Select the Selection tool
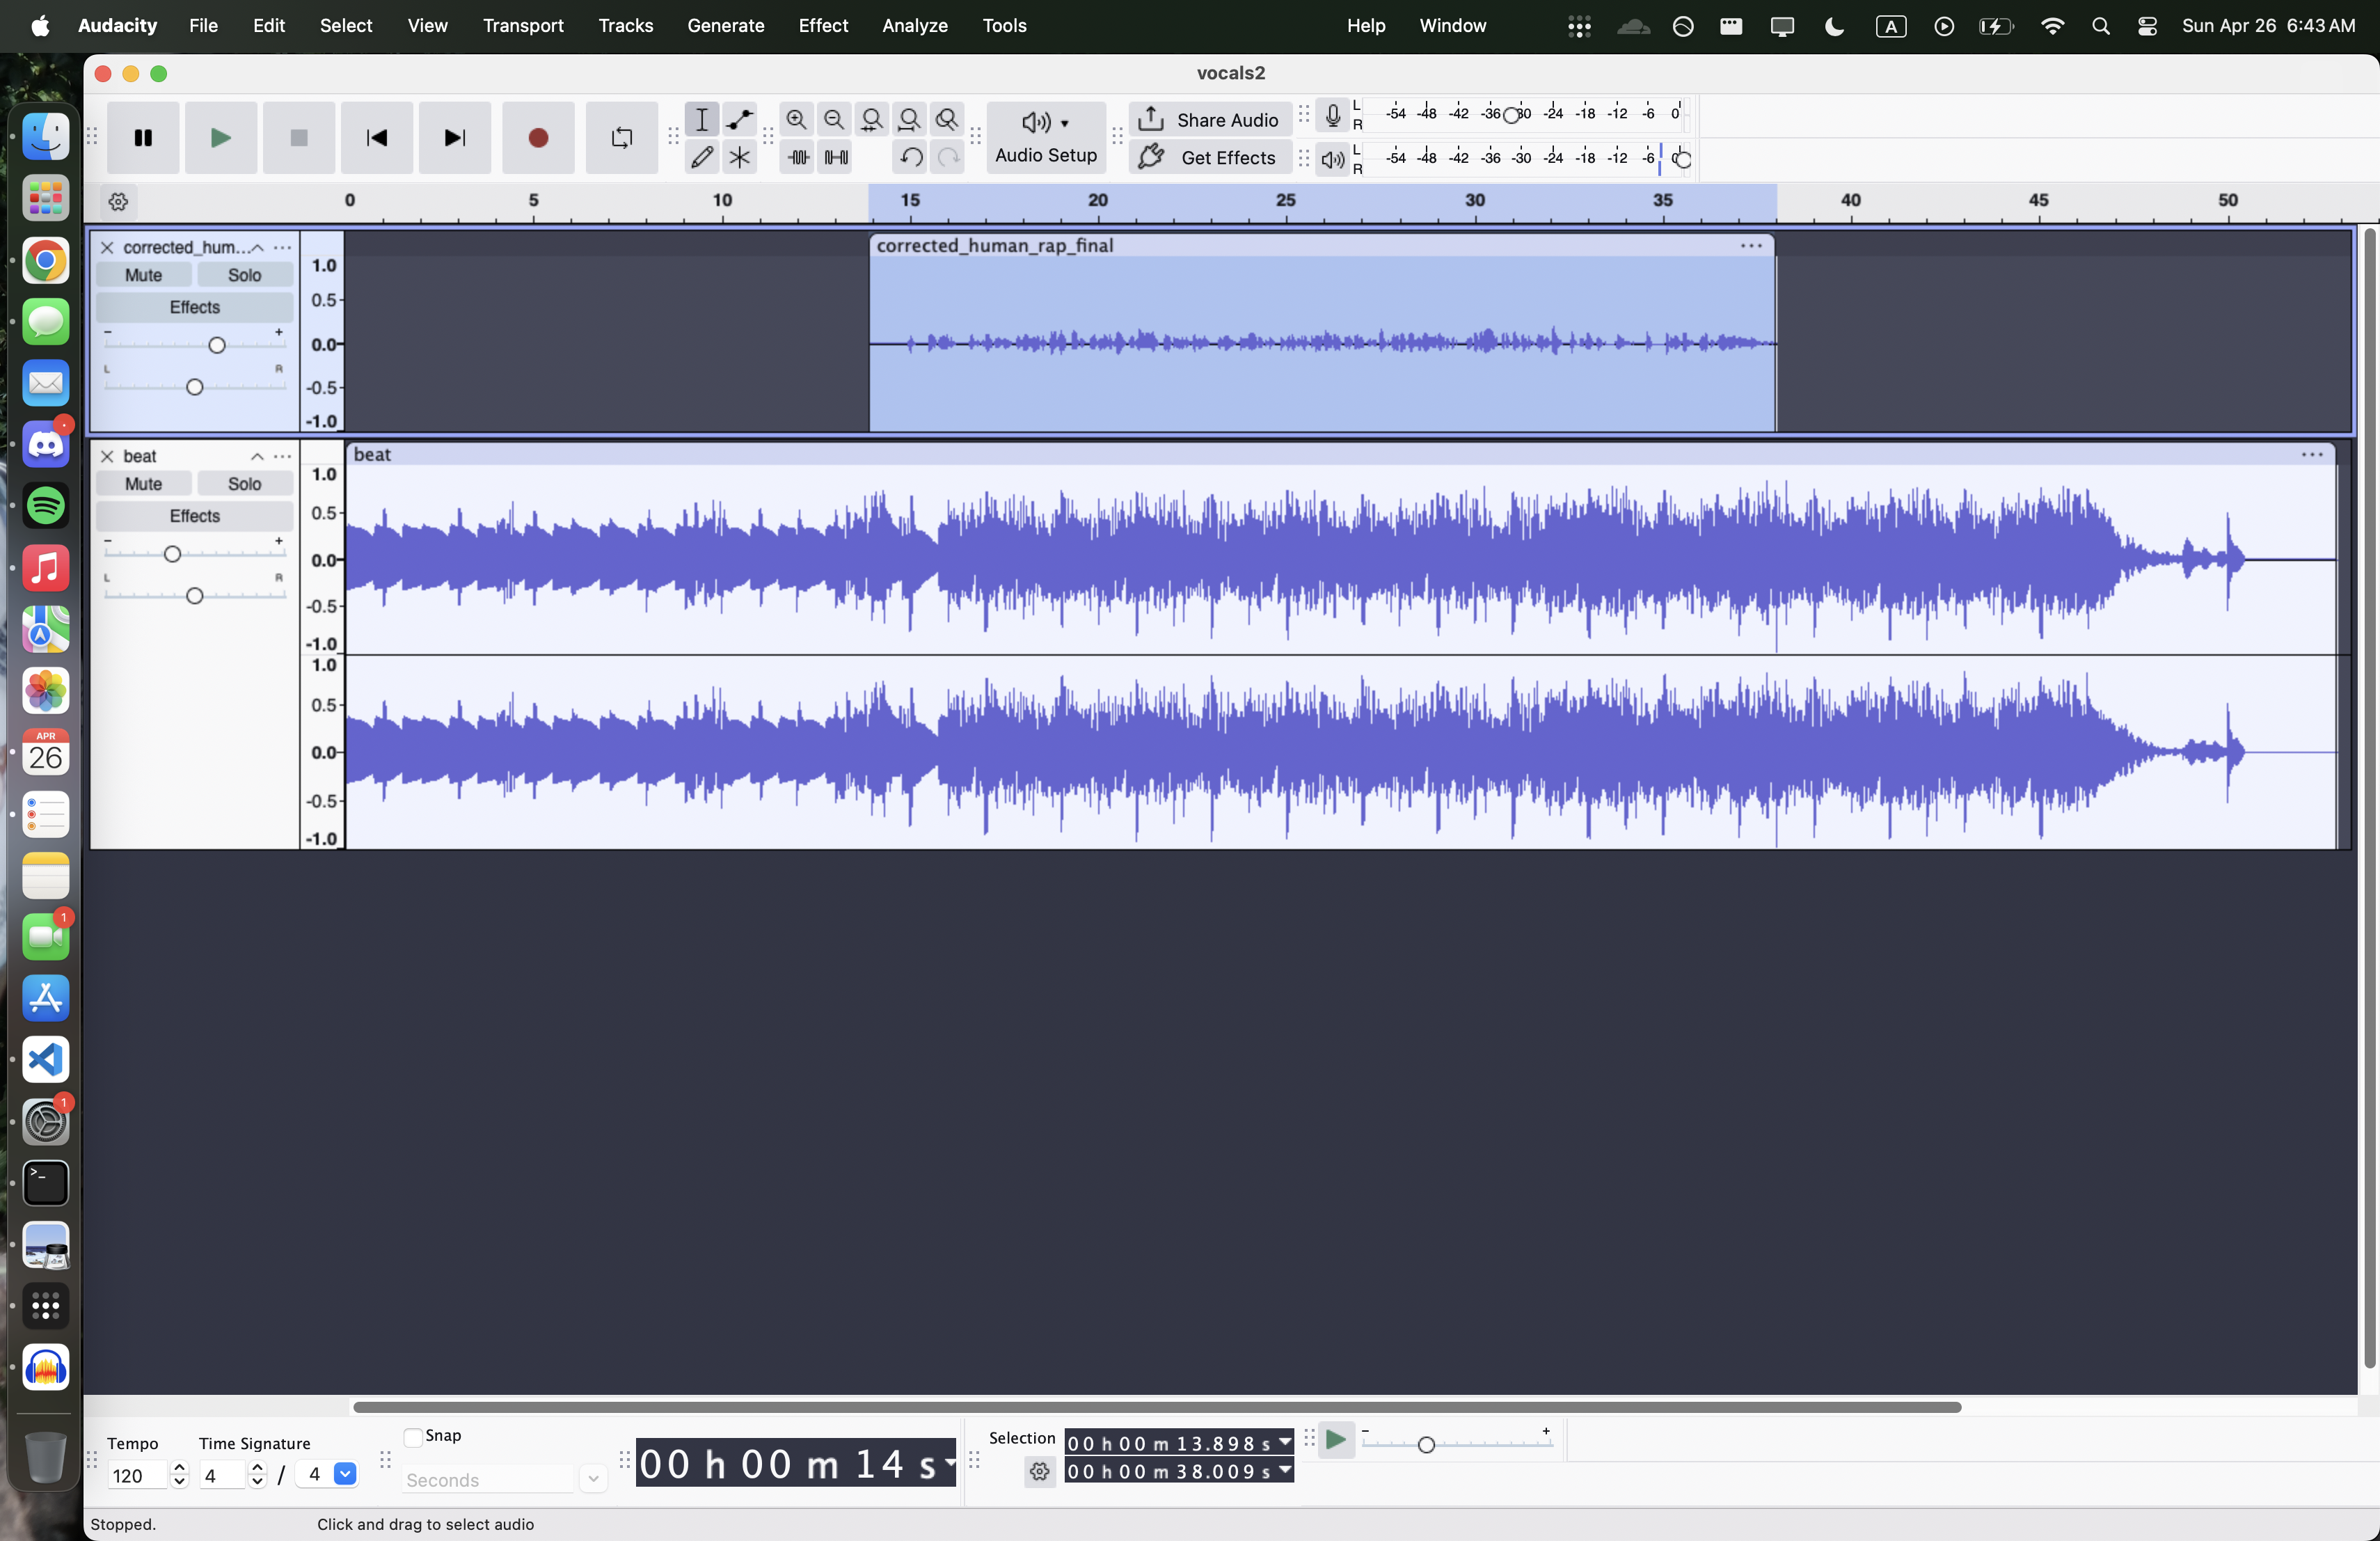2380x1541 pixels. [702, 119]
